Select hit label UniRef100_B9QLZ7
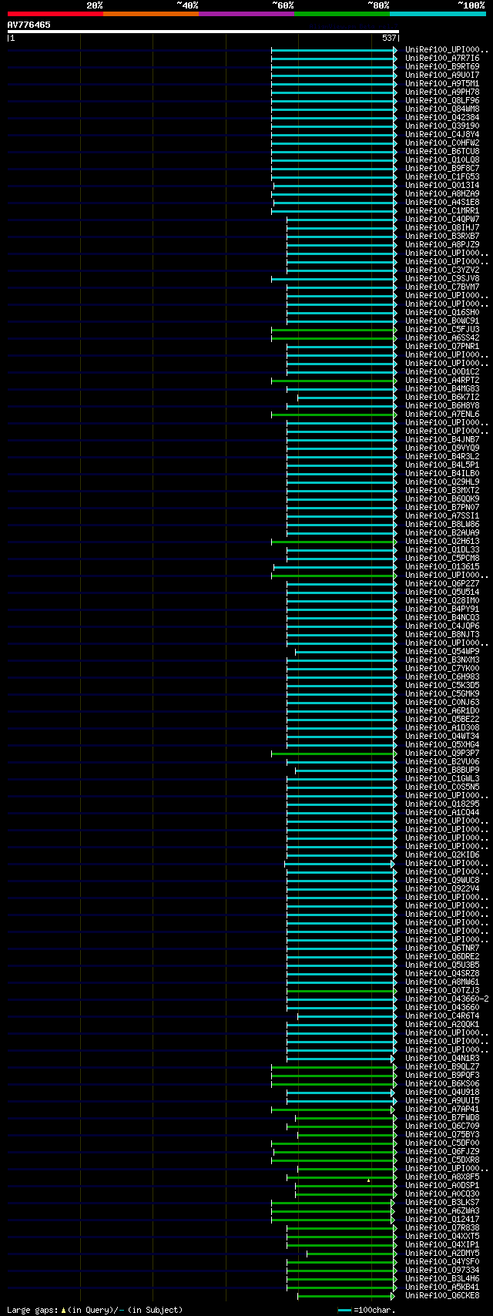 [442, 1066]
